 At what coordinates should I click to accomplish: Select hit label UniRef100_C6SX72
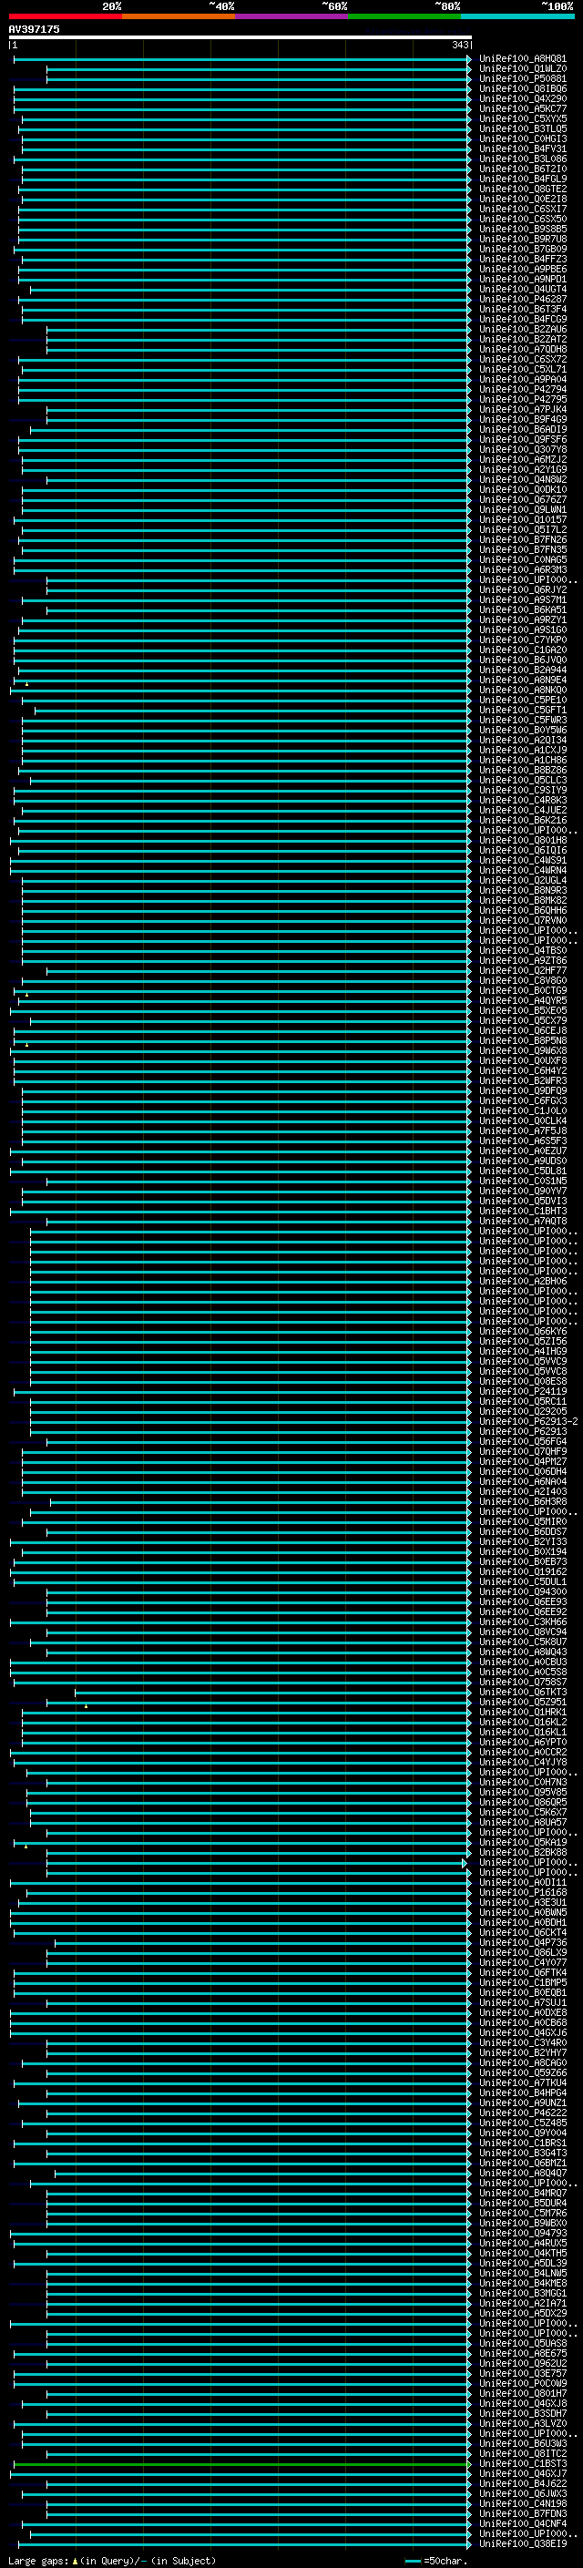point(522,359)
